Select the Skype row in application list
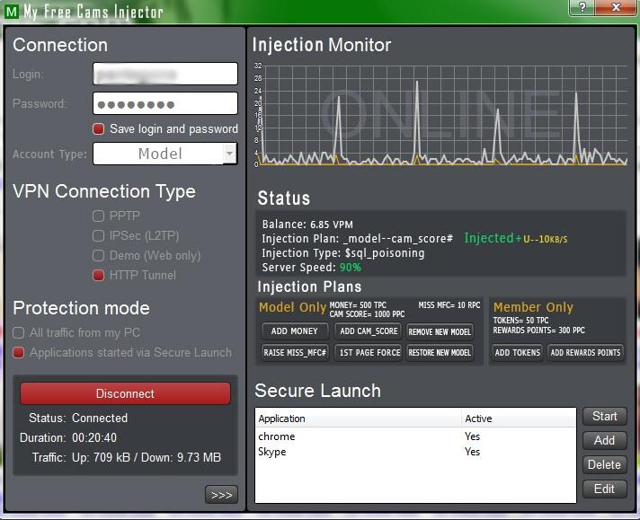The width and height of the screenshot is (640, 520). 415,452
